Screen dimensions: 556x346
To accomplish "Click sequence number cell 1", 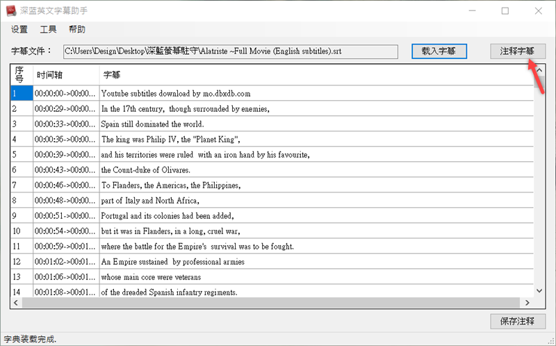I will 22,94.
